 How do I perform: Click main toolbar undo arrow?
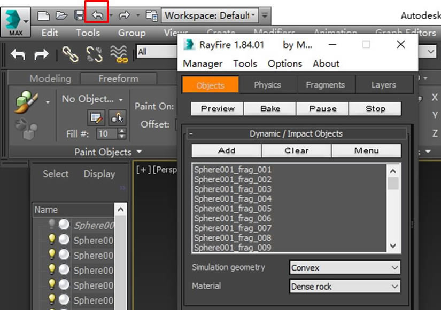pos(18,54)
